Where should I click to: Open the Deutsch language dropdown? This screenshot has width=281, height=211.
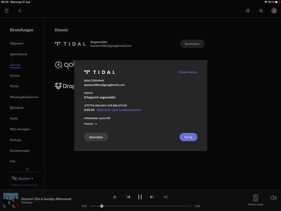[x=26, y=179]
